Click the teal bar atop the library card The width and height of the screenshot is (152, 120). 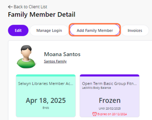(46, 75)
